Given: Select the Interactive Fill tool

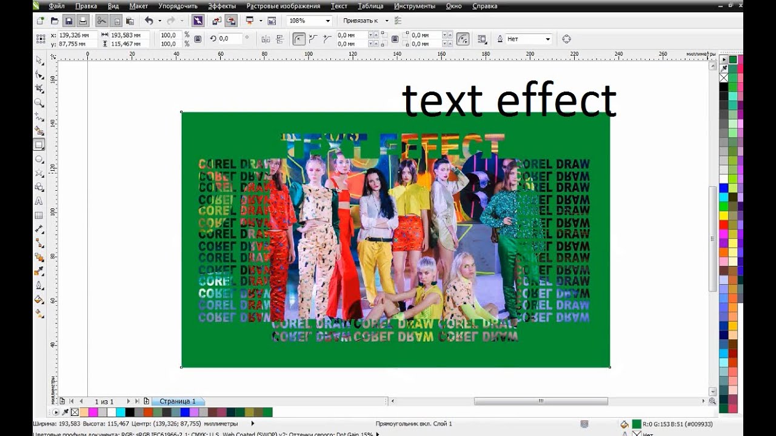Looking at the screenshot, I should (39, 313).
